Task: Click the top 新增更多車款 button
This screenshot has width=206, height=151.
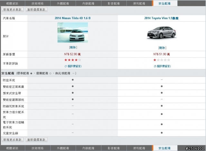Action: (x=13, y=9)
